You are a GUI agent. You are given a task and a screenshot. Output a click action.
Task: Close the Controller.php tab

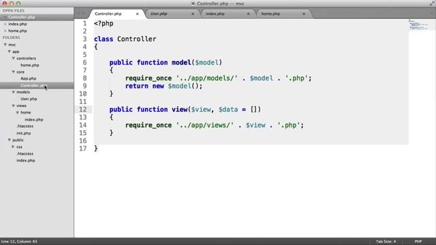[x=137, y=14]
